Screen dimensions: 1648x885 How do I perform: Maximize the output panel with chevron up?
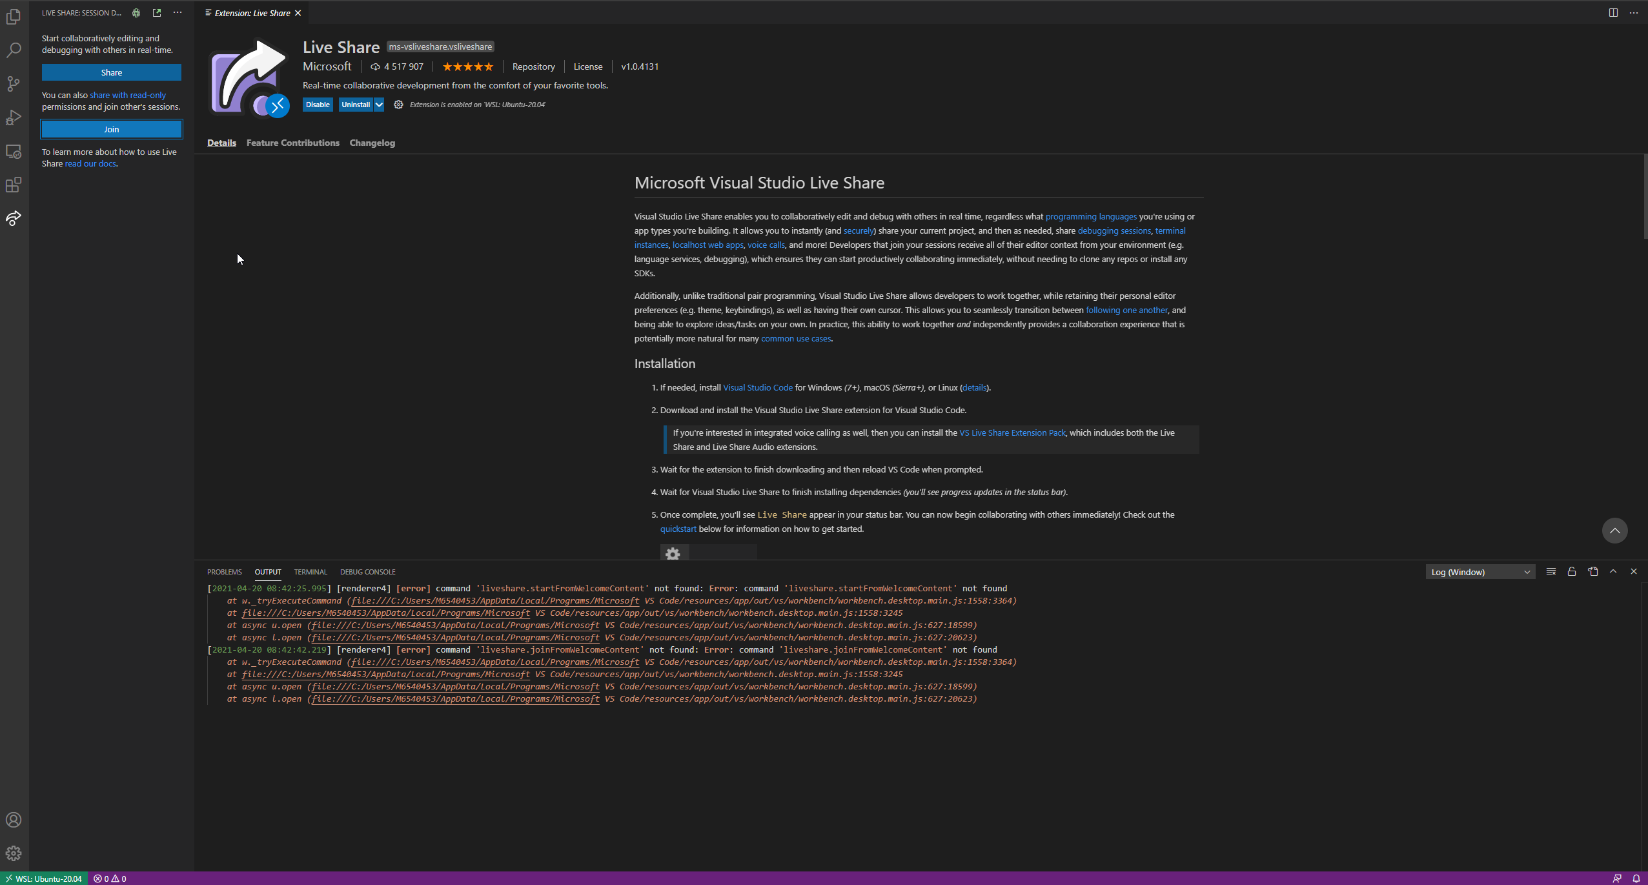click(1613, 572)
